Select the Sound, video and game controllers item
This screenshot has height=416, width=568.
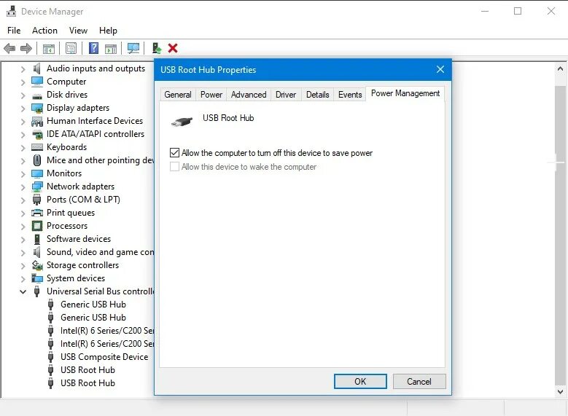pos(100,252)
